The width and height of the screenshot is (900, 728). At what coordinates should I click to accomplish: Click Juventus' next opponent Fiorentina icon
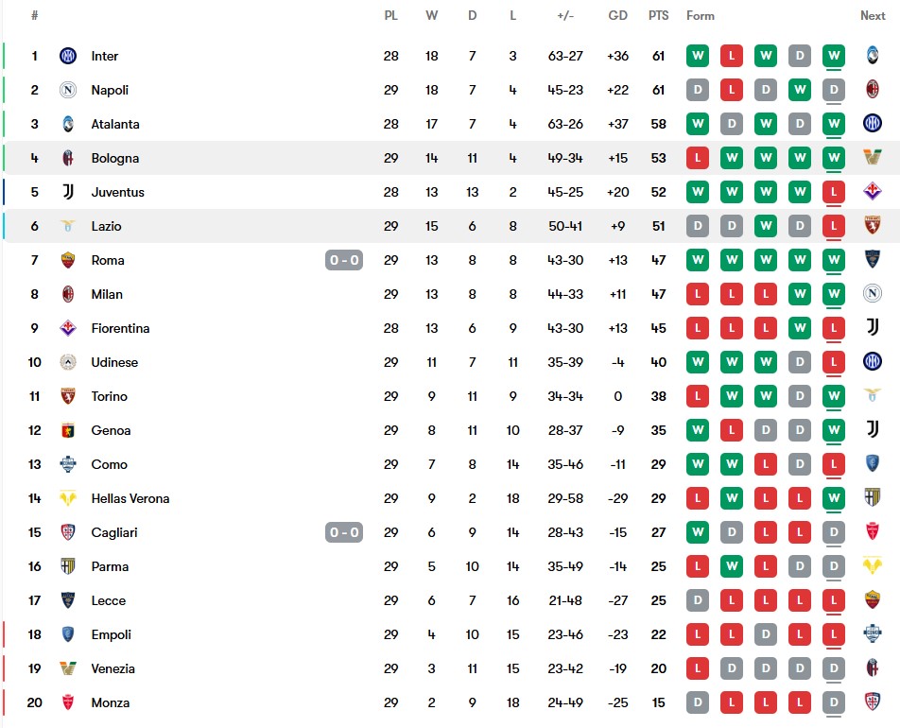873,191
